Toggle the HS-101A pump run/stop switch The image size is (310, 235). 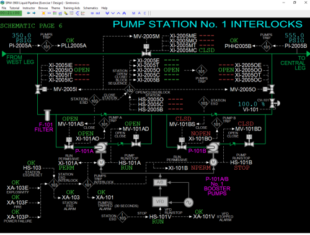coord(130,163)
